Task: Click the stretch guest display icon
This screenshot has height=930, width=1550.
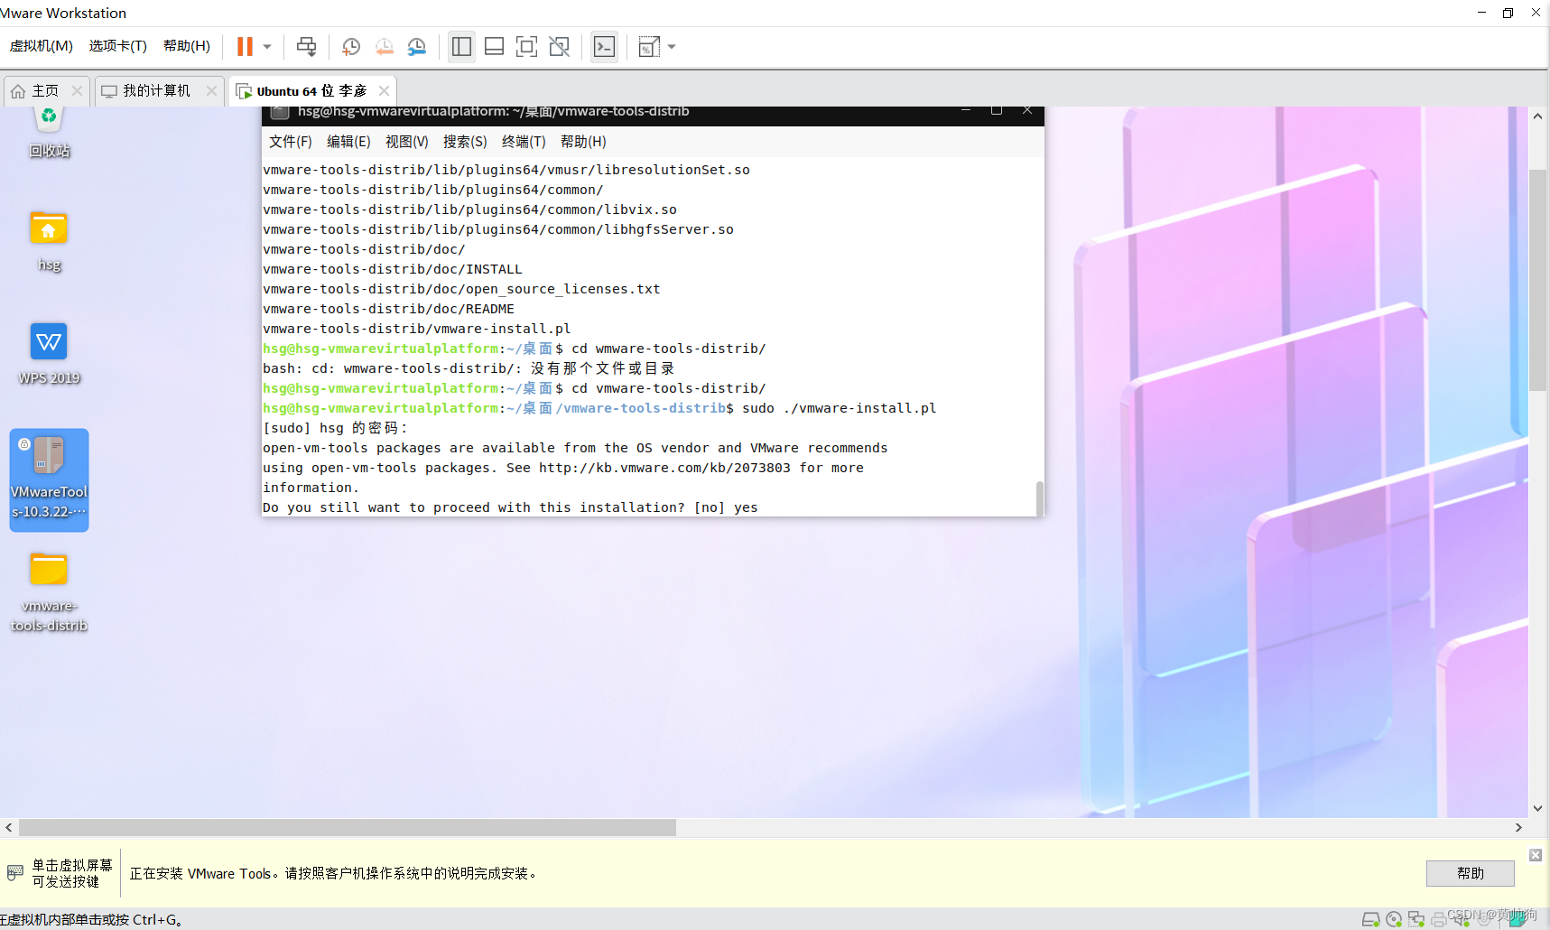Action: click(x=649, y=46)
